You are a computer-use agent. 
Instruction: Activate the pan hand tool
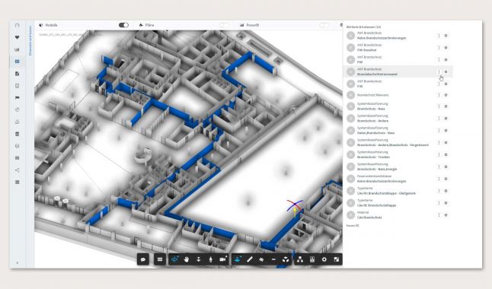click(x=187, y=259)
